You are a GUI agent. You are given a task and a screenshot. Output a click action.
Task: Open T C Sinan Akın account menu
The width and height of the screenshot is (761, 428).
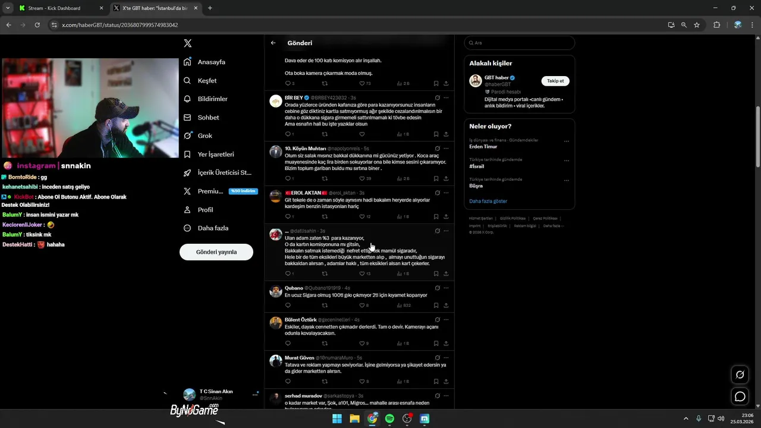pos(221,395)
